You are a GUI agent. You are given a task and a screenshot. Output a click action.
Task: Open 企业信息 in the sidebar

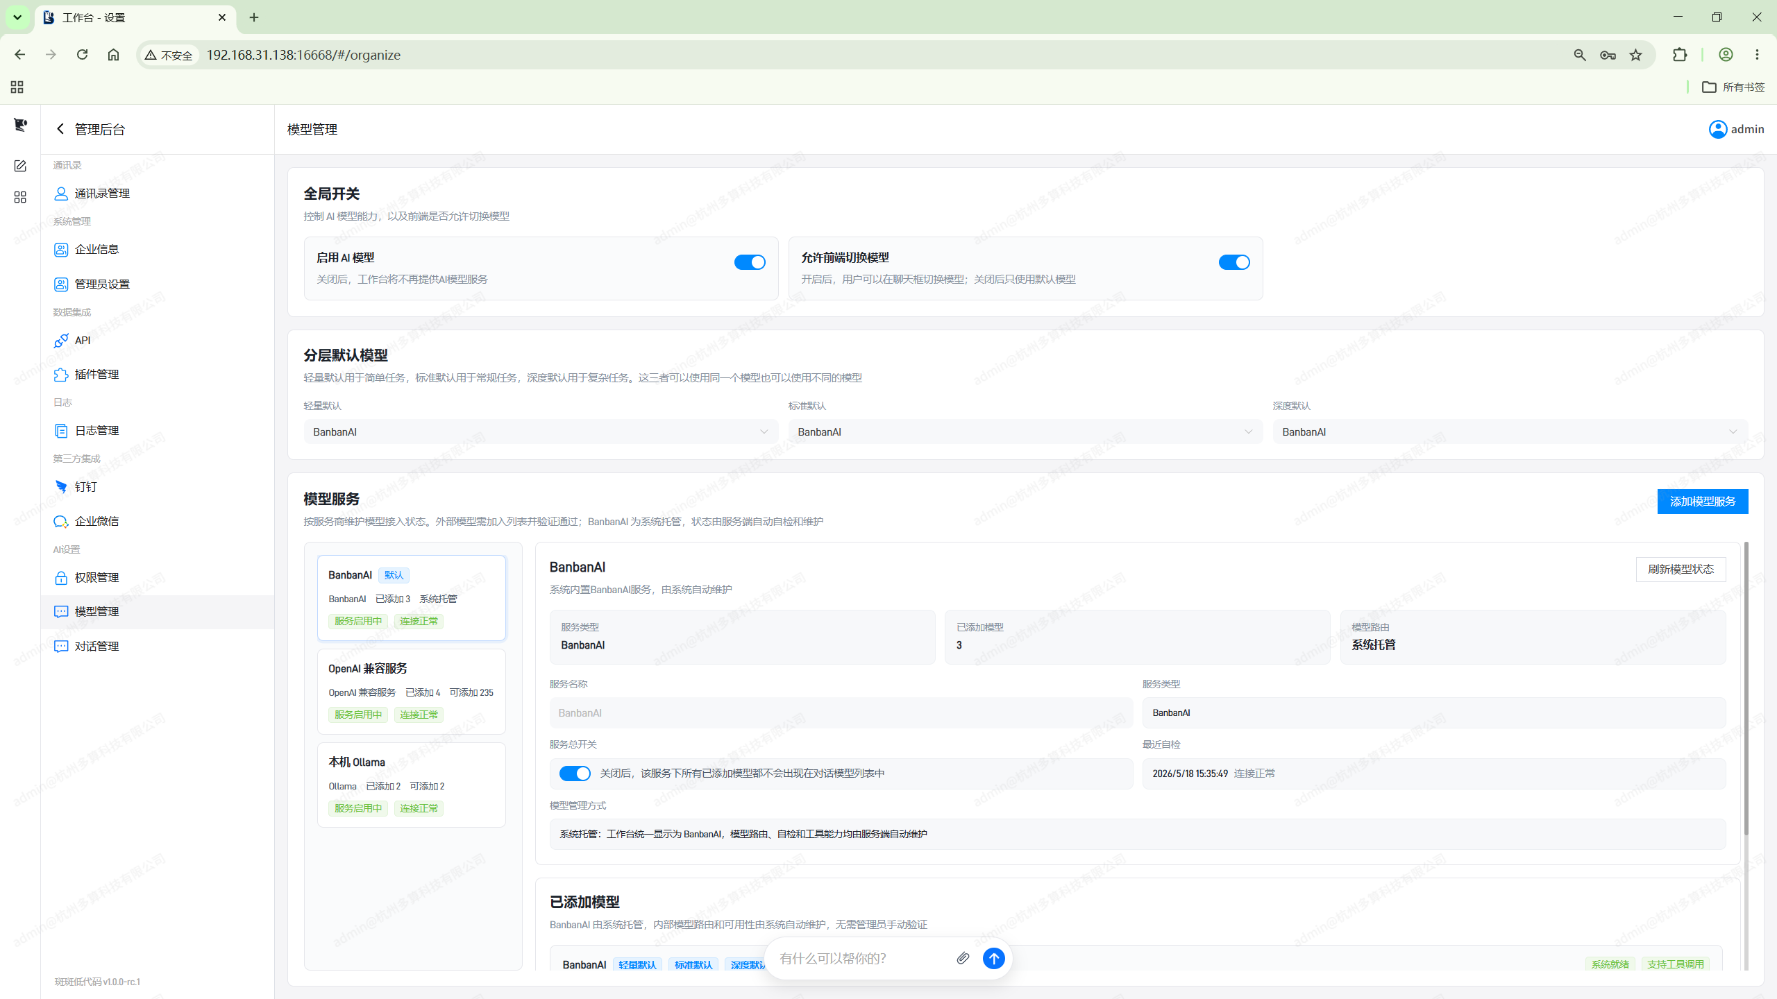point(158,249)
